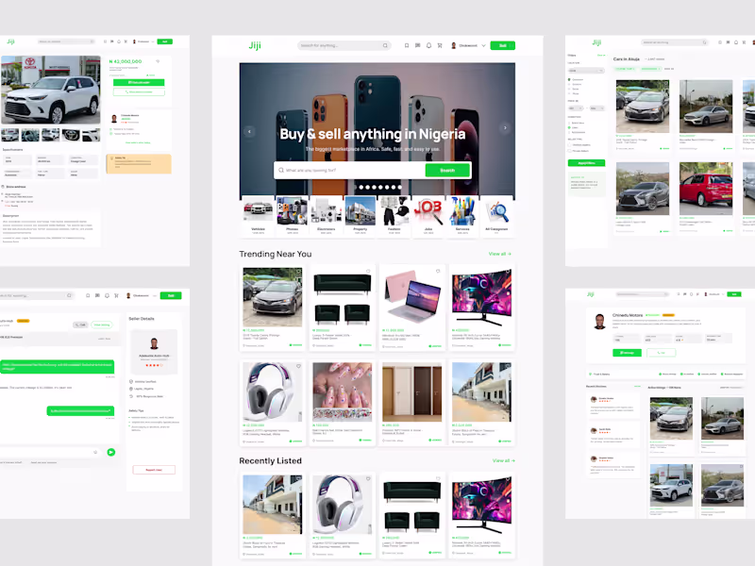Viewport: 755px width, 566px height.
Task: Open minimum price dropdown in filters sidebar
Action: click(576, 108)
